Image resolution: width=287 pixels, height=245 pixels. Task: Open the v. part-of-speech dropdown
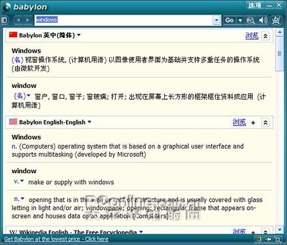coord(22,181)
